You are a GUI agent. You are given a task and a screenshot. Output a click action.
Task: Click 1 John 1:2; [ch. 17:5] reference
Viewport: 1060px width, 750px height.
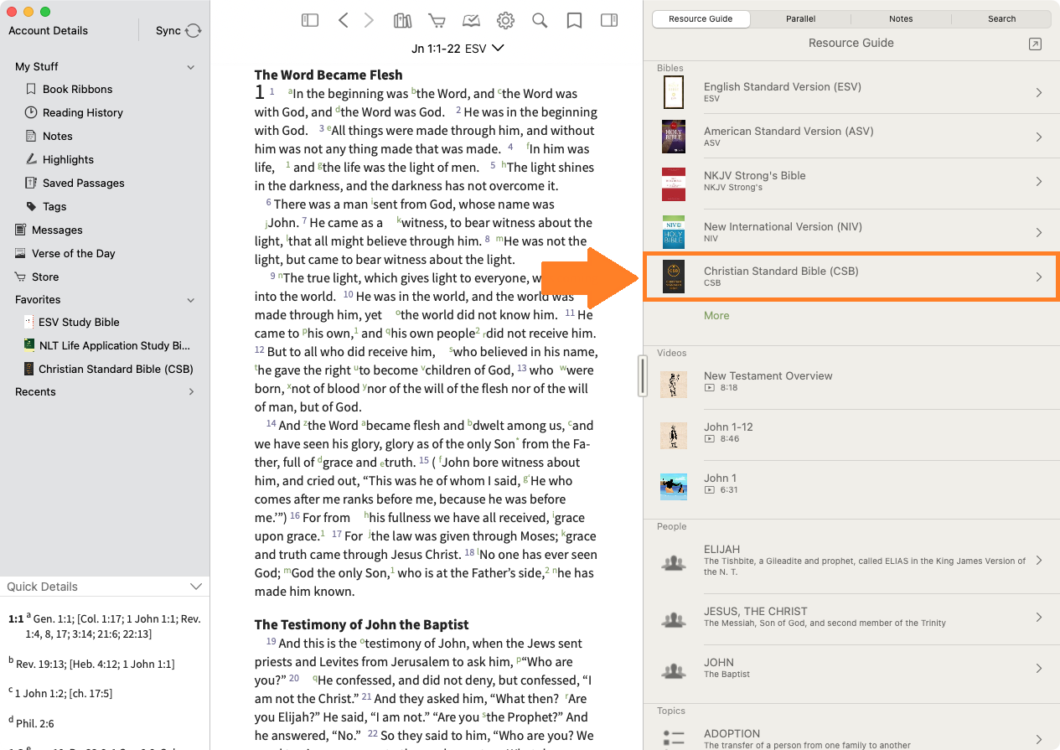tap(64, 693)
